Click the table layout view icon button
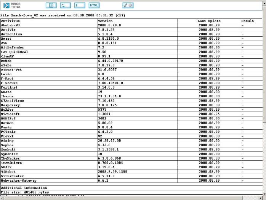 tap(51, 5)
